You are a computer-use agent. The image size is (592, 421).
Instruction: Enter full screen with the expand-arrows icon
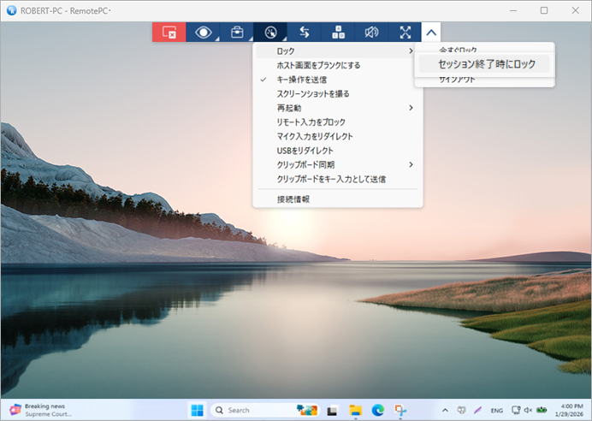coord(406,33)
